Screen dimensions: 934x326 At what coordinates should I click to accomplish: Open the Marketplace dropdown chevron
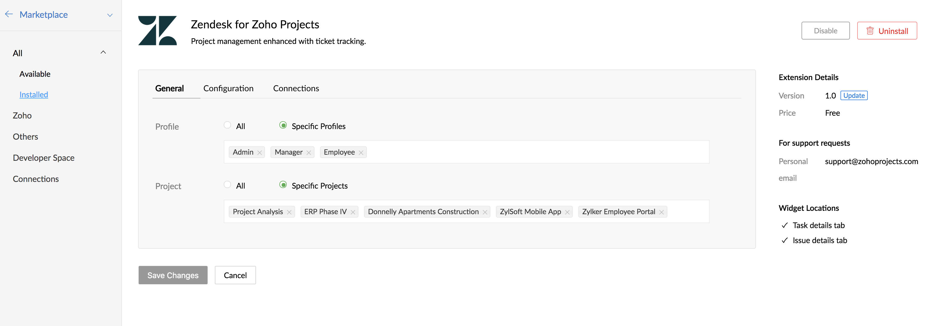pyautogui.click(x=110, y=15)
